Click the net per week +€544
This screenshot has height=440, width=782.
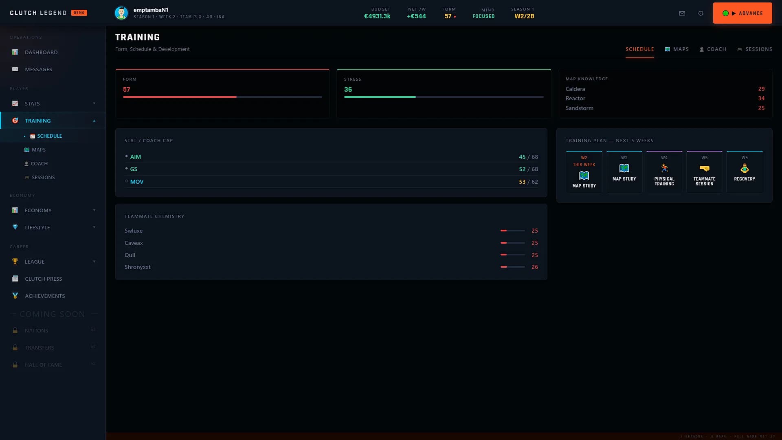tap(416, 16)
